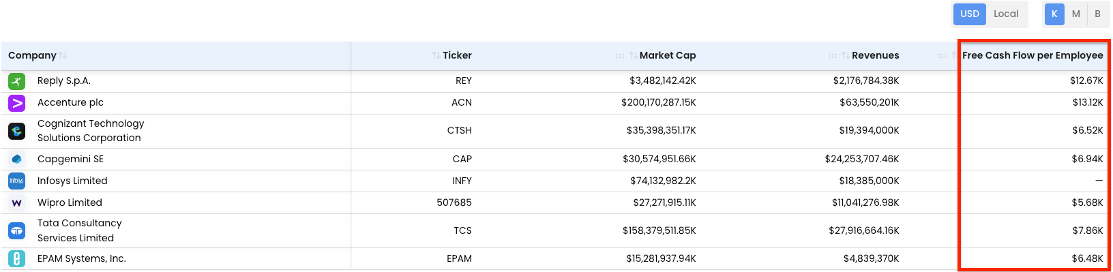Image resolution: width=1113 pixels, height=272 pixels.
Task: Click the Accenture purple logo icon
Action: 16,103
